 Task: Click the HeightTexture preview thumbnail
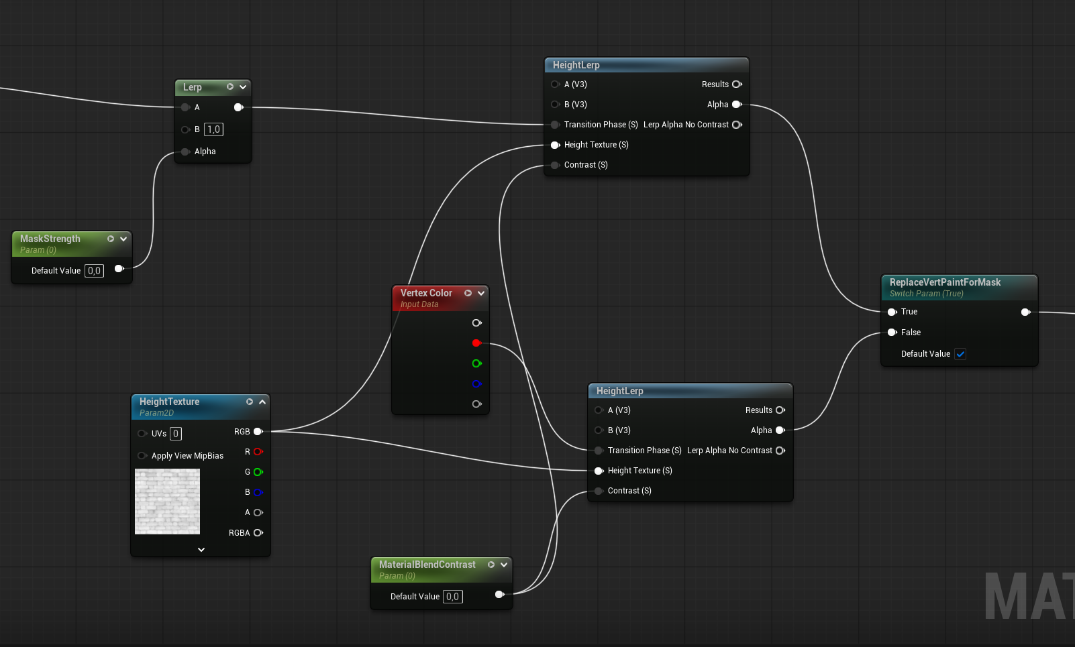[167, 502]
